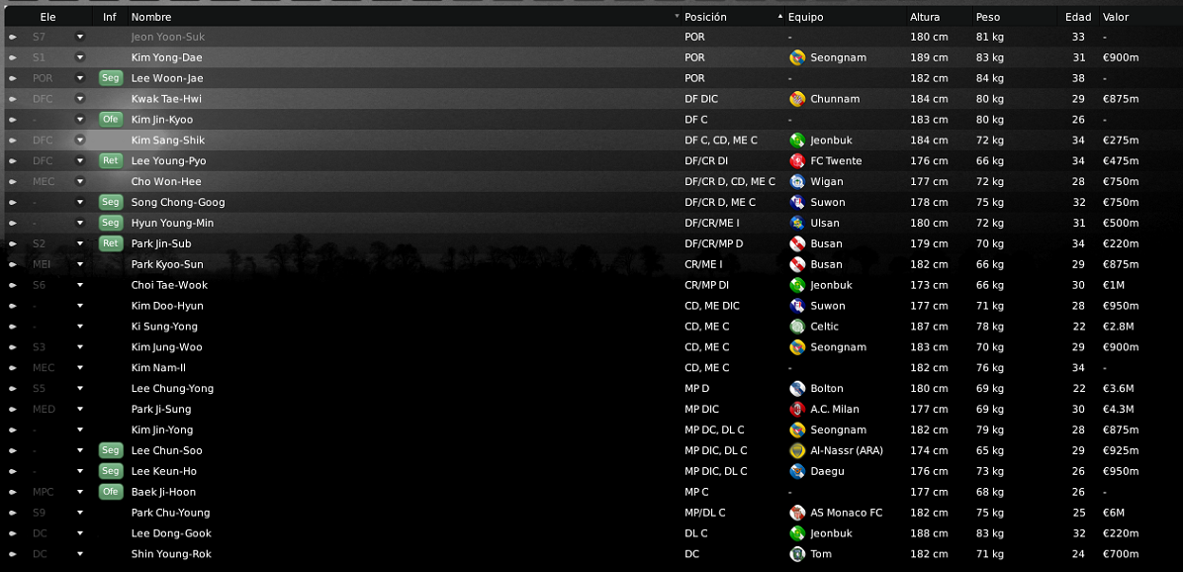The width and height of the screenshot is (1183, 572).
Task: Click the Seg status badge for Lee Woon-Jae
Action: click(110, 78)
